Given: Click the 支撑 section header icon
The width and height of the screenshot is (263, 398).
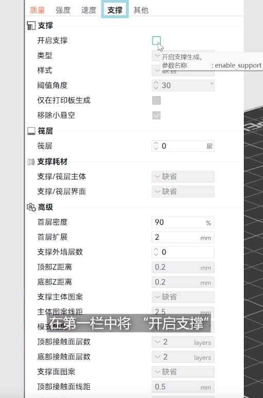Looking at the screenshot, I should point(31,26).
